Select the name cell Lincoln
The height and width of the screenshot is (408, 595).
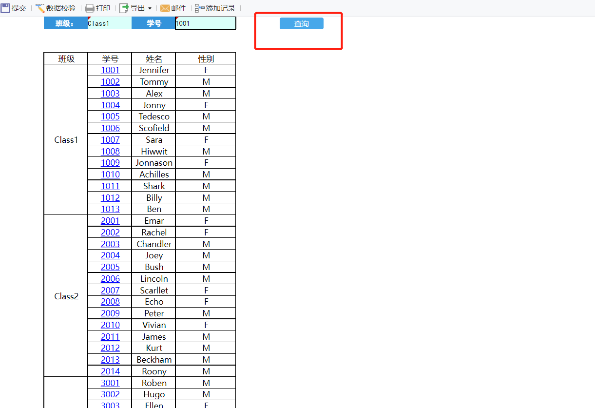154,279
